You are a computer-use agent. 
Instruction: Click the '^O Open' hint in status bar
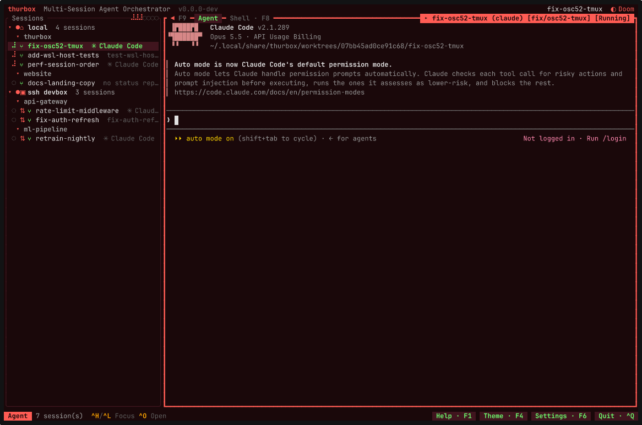153,416
